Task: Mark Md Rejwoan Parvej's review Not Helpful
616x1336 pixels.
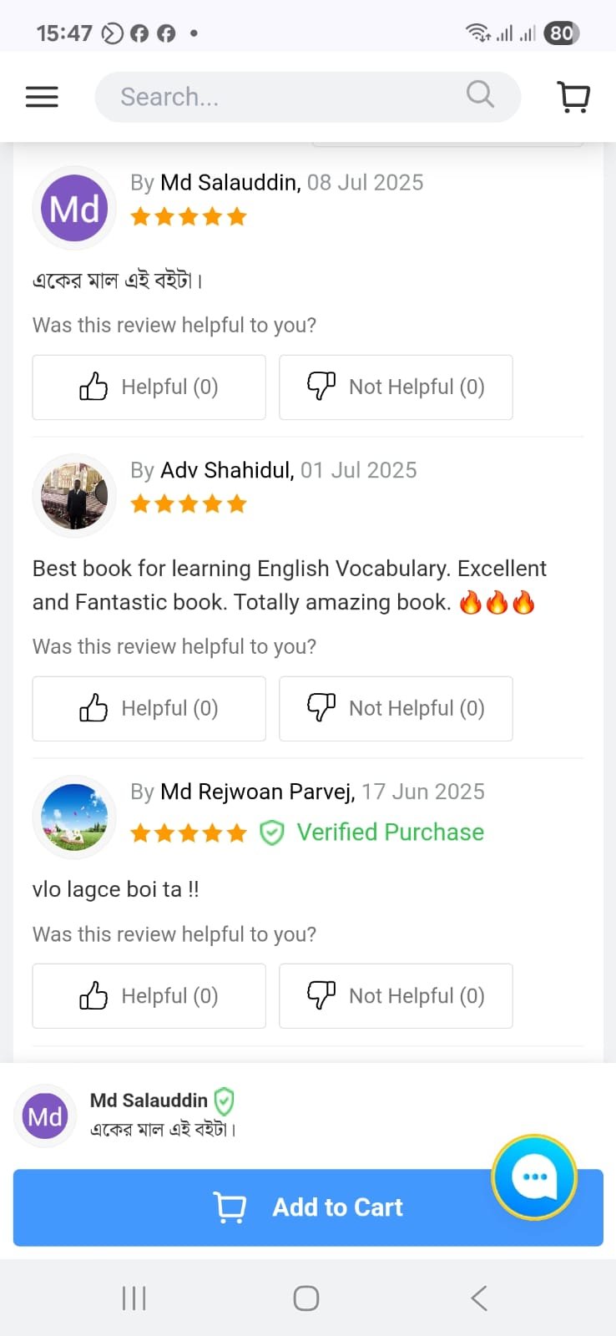Action: (x=396, y=996)
